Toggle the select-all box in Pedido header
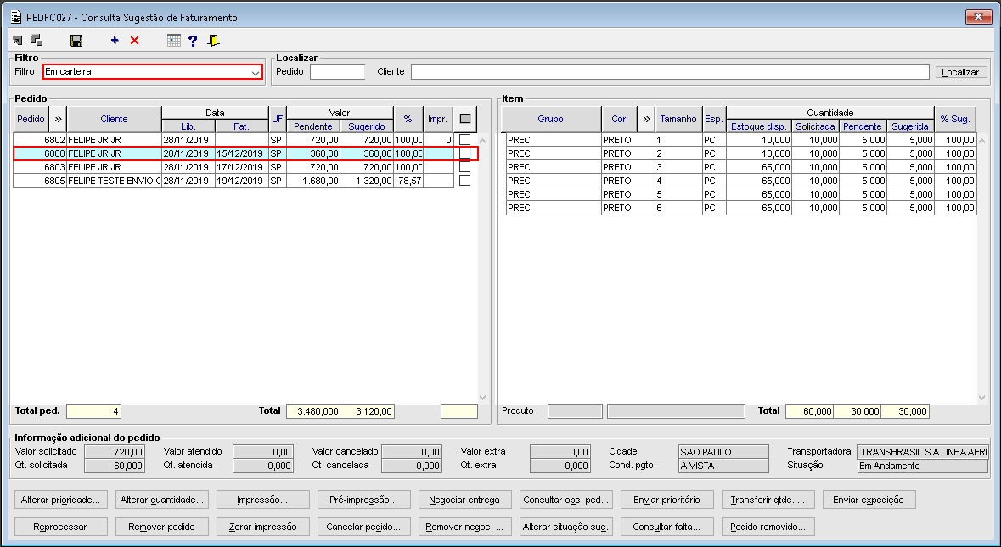This screenshot has width=1001, height=547. tap(464, 119)
